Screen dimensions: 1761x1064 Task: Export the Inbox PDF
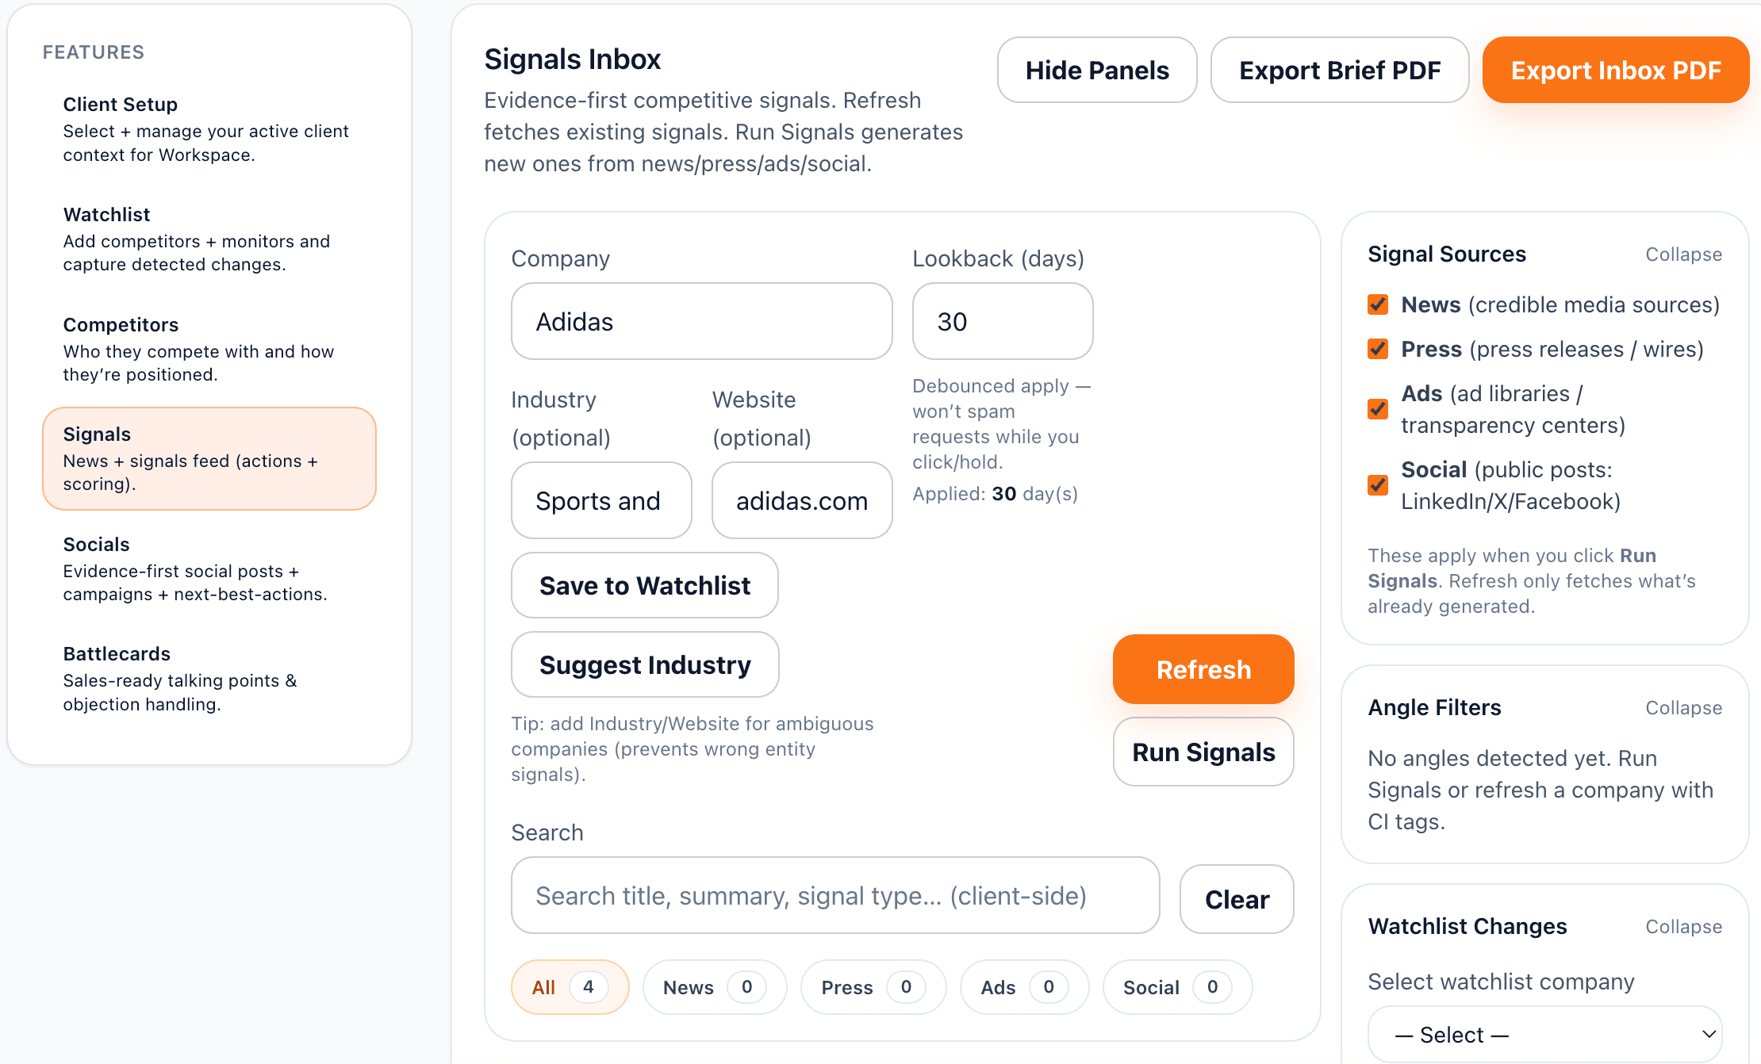(x=1616, y=70)
